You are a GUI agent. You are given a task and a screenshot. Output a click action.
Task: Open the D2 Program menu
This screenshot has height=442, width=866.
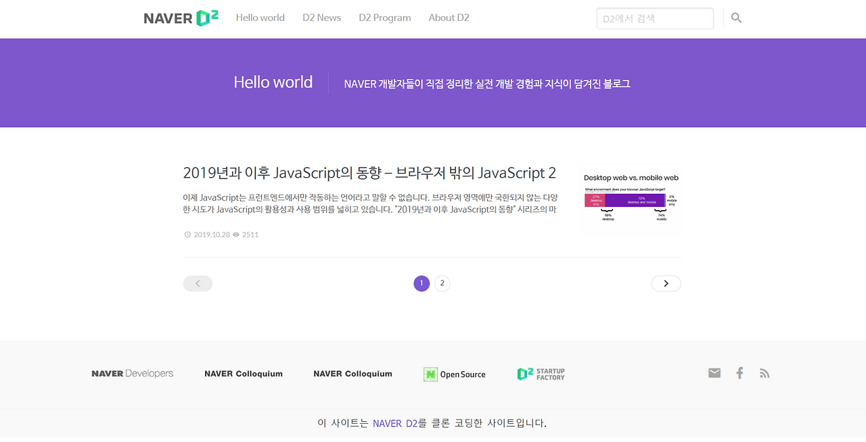[x=385, y=18]
